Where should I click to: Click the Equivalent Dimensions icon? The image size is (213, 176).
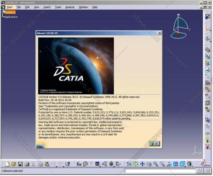(x=118, y=164)
